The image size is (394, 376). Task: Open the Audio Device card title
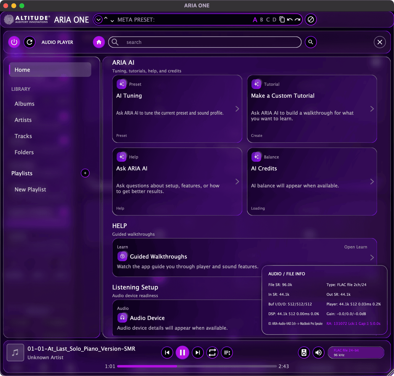[x=147, y=318]
